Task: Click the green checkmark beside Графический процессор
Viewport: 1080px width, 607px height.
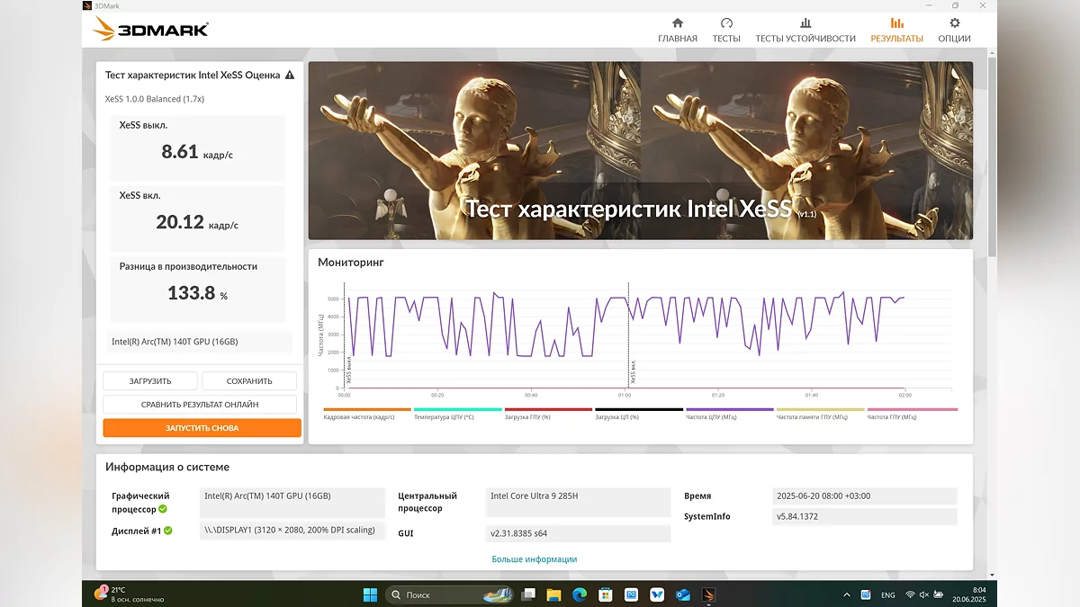Action: [163, 509]
